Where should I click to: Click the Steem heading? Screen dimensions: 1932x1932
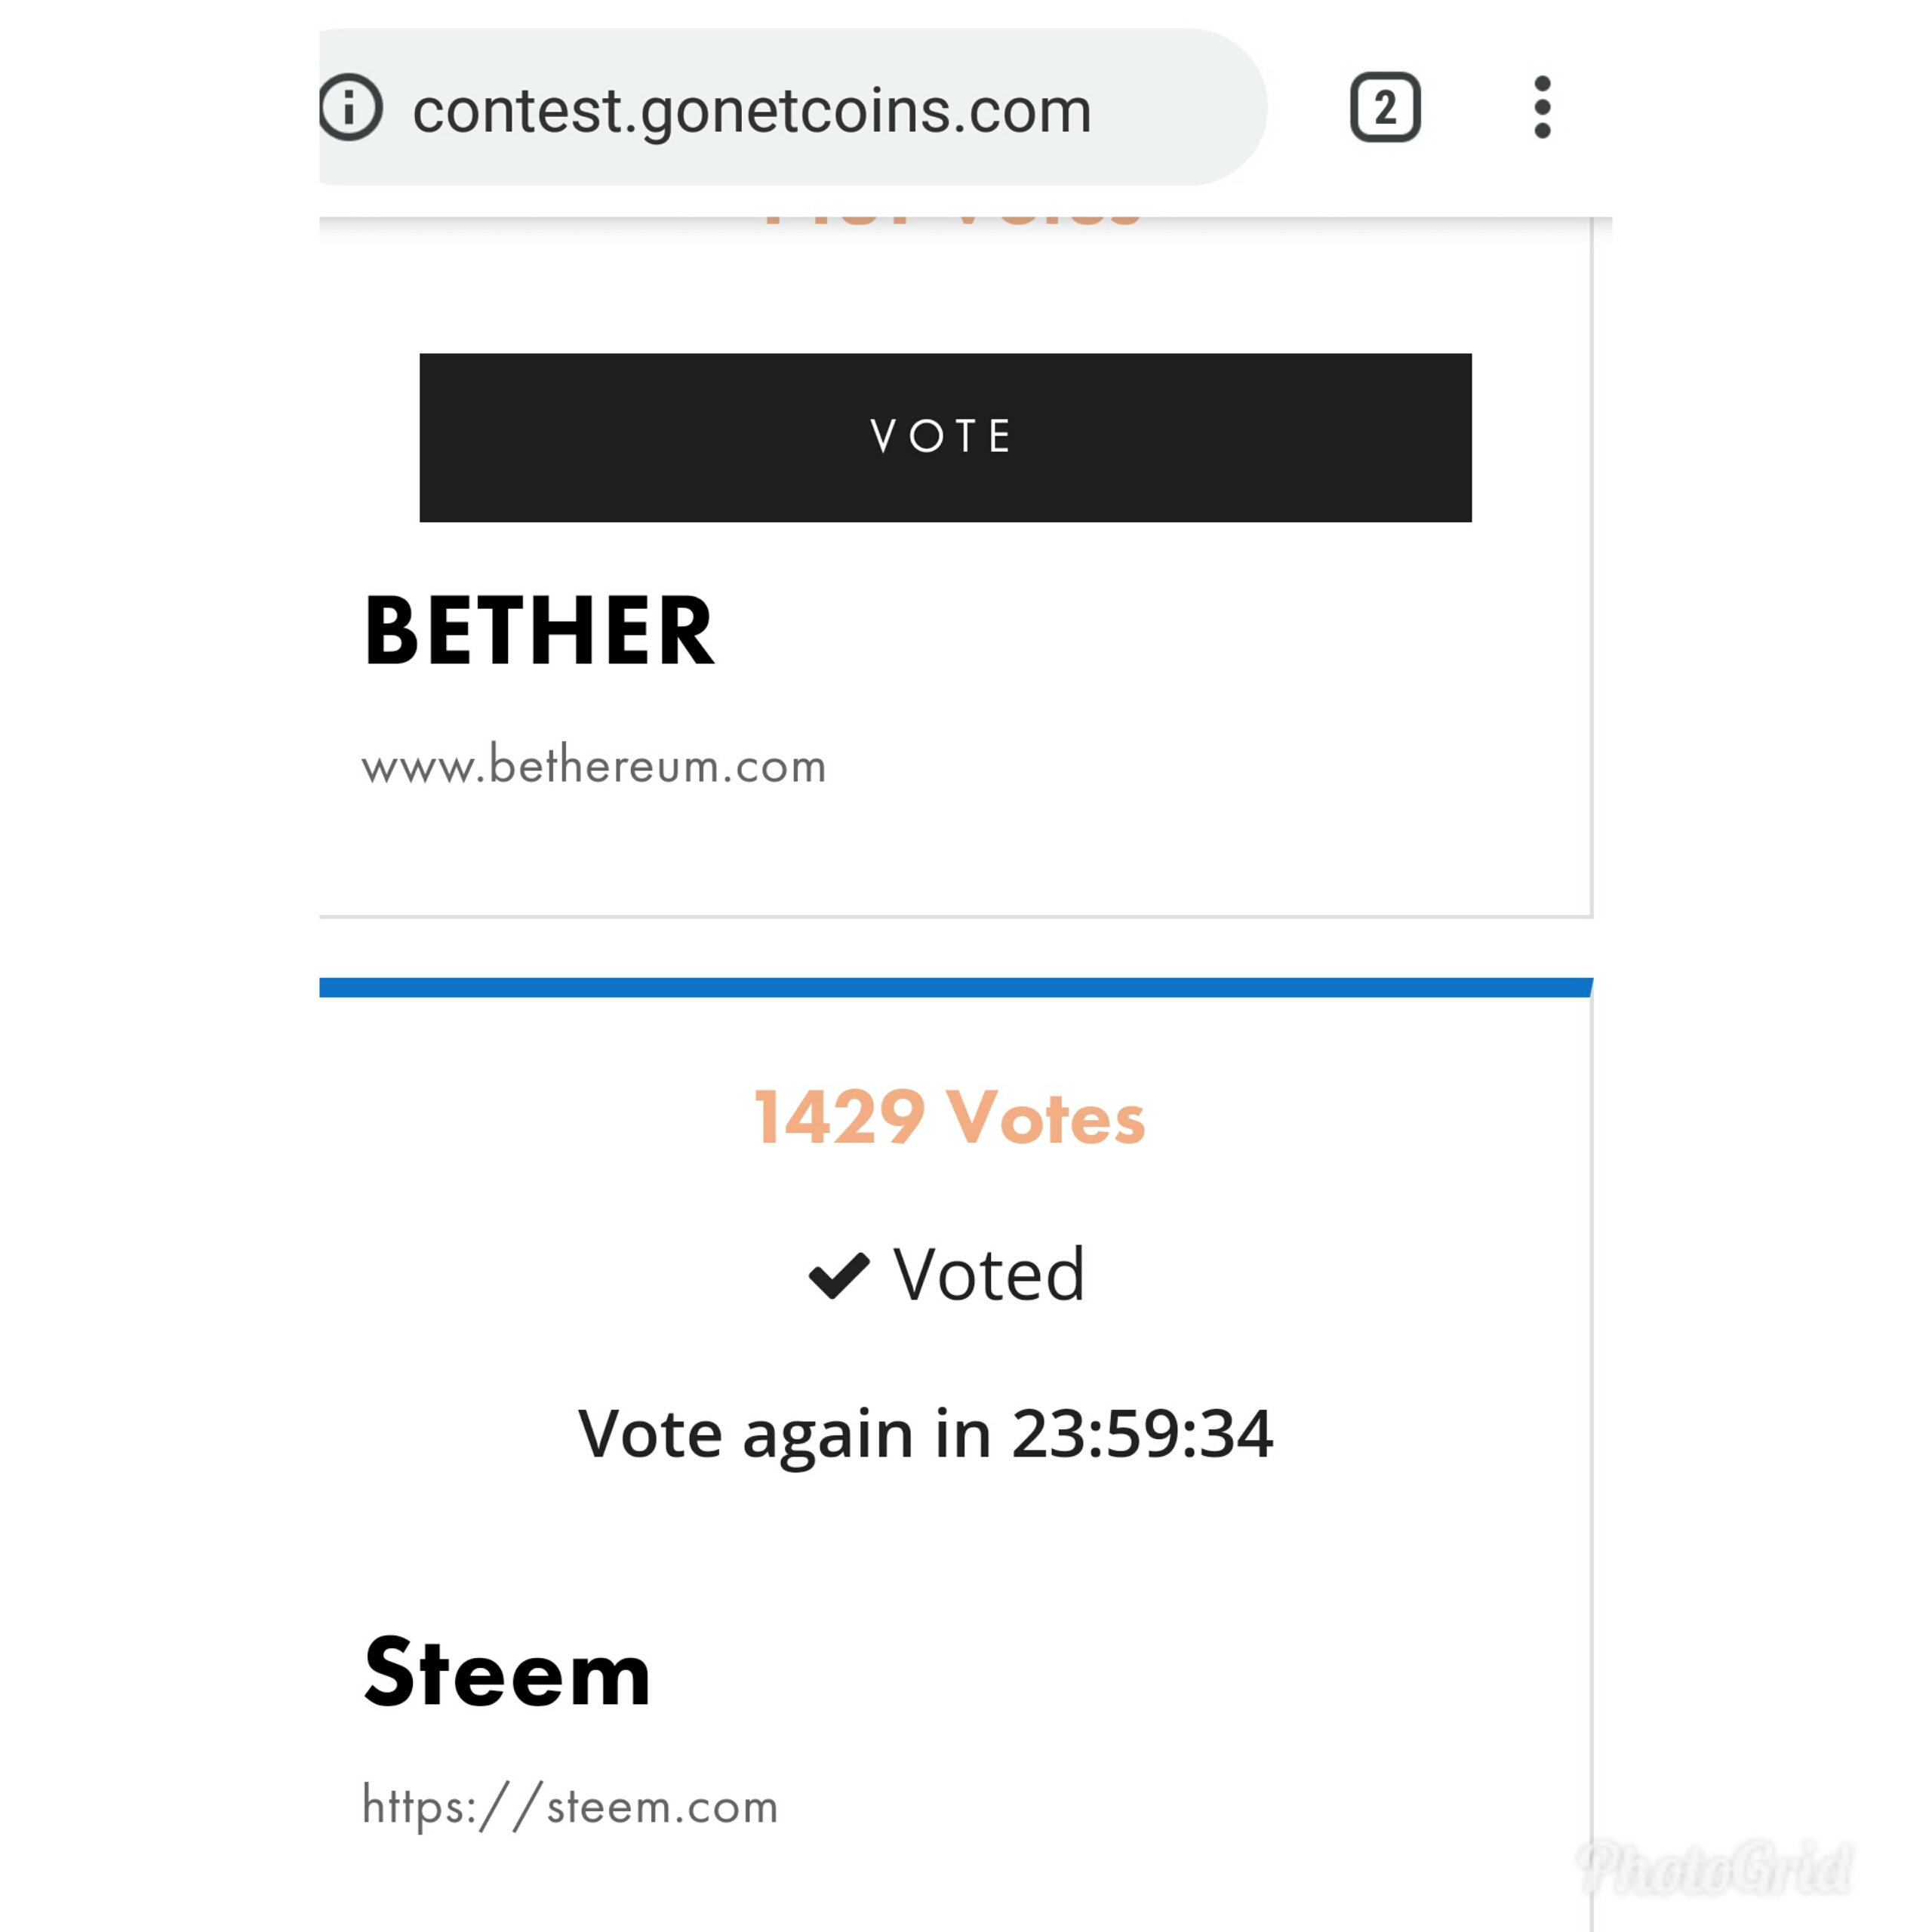tap(507, 1672)
